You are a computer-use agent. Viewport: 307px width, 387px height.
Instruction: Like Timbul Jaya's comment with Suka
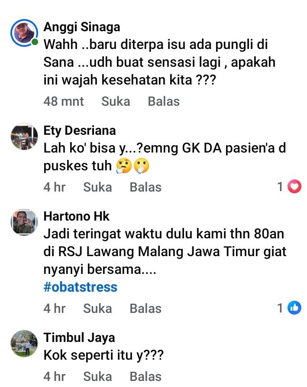(x=98, y=377)
